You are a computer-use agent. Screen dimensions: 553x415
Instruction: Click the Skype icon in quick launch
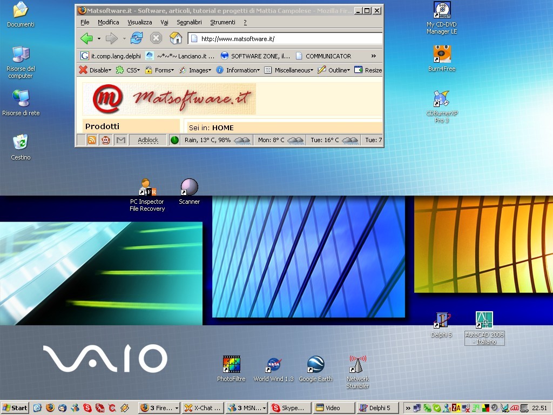[x=87, y=408]
